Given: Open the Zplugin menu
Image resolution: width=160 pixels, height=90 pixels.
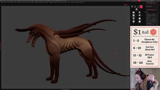Looking at the screenshot, I should click(x=77, y=2).
